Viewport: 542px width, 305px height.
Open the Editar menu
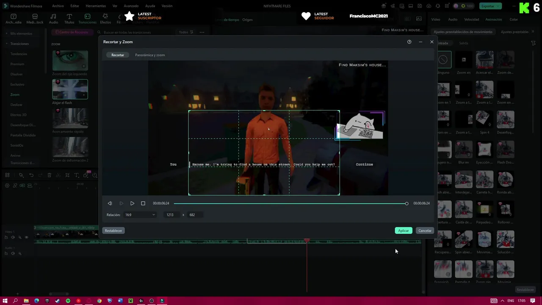75,6
